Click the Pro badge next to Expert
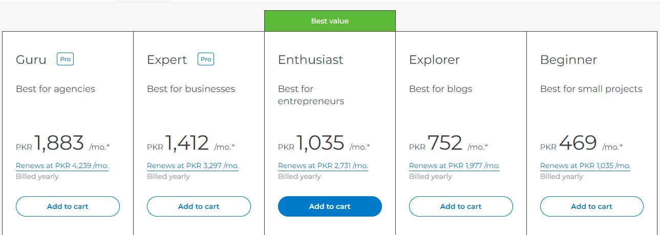 click(206, 59)
